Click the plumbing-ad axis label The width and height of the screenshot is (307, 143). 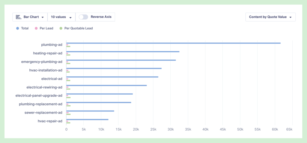(x=52, y=45)
